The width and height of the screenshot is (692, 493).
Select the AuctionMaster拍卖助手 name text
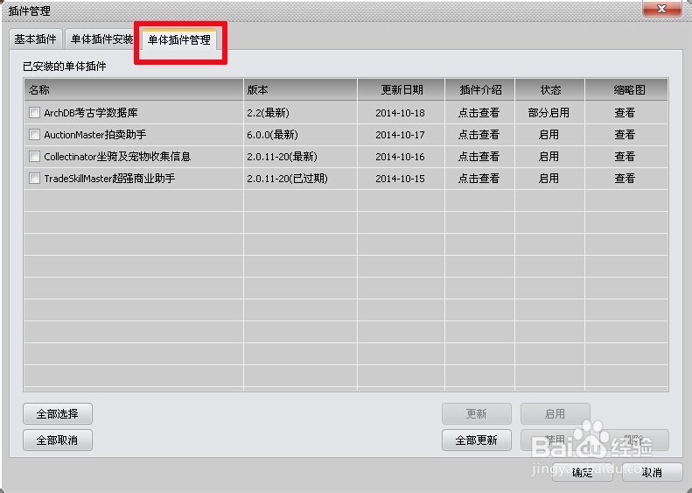(x=94, y=134)
